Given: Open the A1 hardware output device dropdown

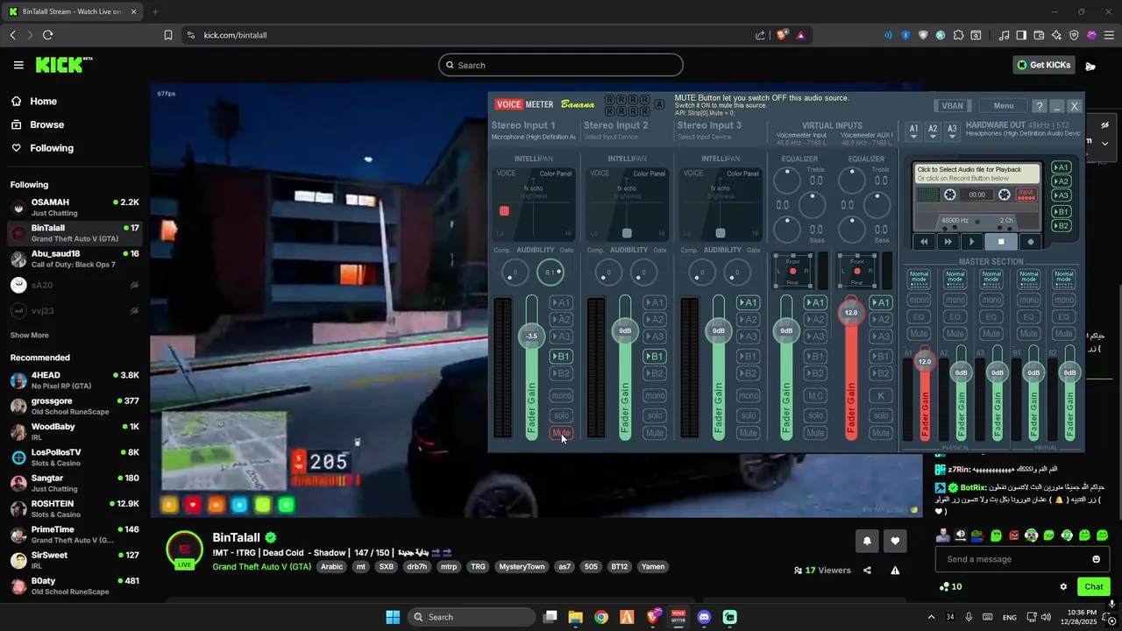Looking at the screenshot, I should point(913,130).
